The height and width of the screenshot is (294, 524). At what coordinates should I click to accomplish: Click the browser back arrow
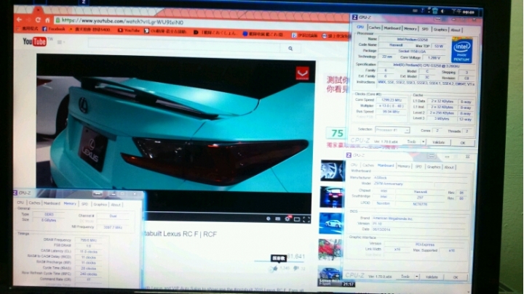[19, 20]
